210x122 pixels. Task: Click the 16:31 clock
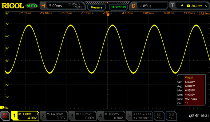(x=204, y=116)
